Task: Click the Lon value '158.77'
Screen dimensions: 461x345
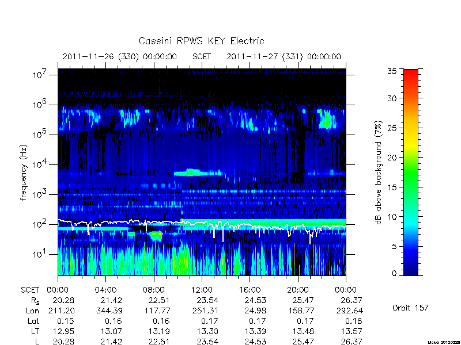Action: pos(301,310)
